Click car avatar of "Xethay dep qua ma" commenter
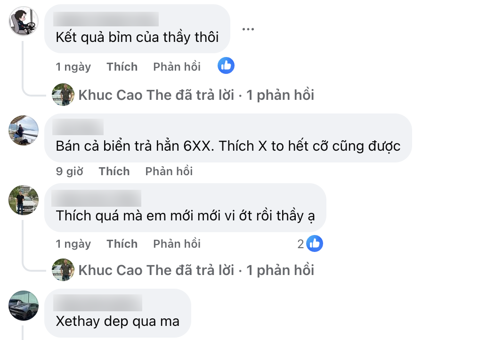The width and height of the screenshot is (487, 340). [x=24, y=306]
